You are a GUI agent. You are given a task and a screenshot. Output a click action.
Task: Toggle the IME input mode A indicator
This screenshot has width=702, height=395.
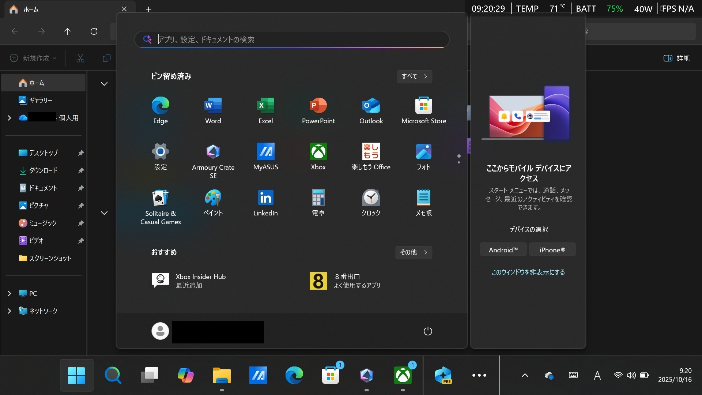coord(597,375)
